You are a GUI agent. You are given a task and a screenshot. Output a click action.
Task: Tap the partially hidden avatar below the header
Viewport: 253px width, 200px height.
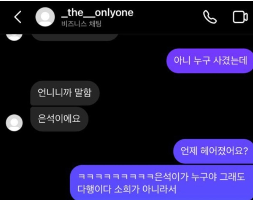click(14, 37)
